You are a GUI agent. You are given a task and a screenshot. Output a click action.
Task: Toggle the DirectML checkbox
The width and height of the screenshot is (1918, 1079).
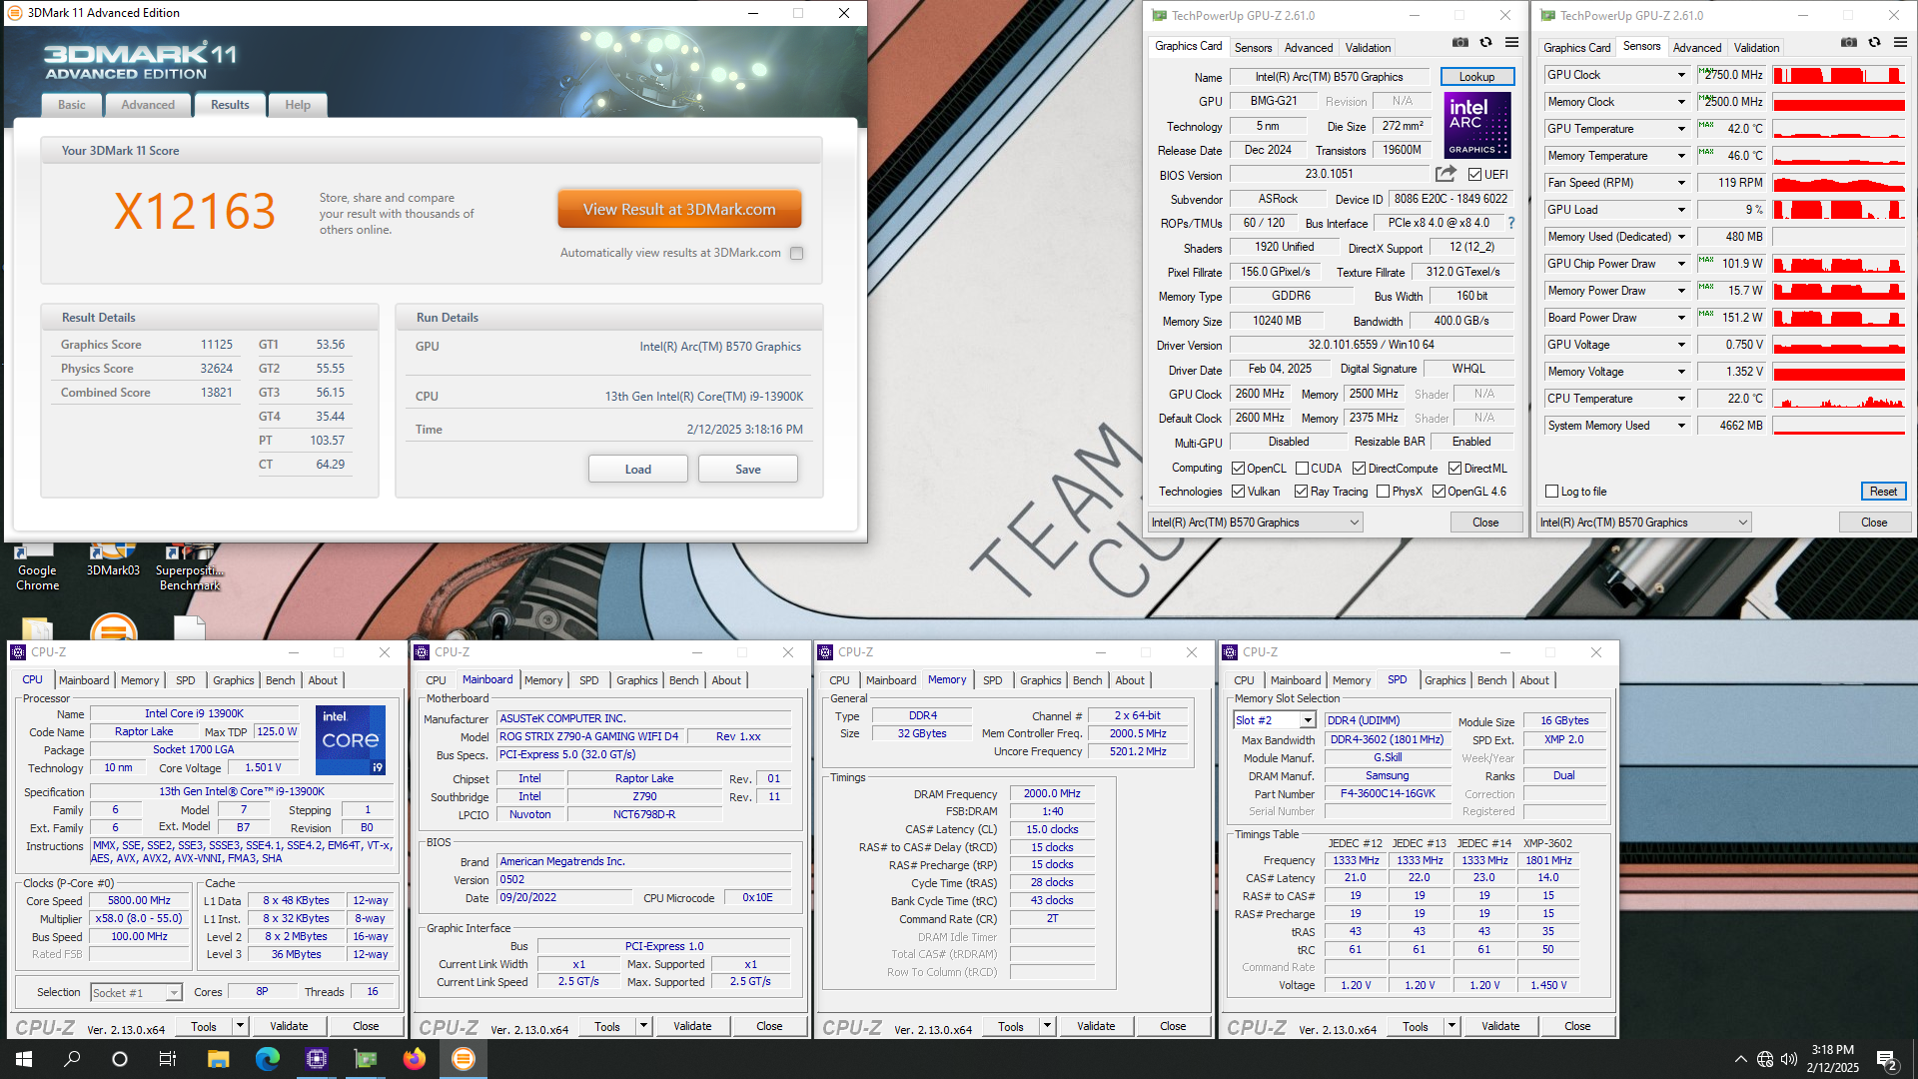click(1455, 469)
